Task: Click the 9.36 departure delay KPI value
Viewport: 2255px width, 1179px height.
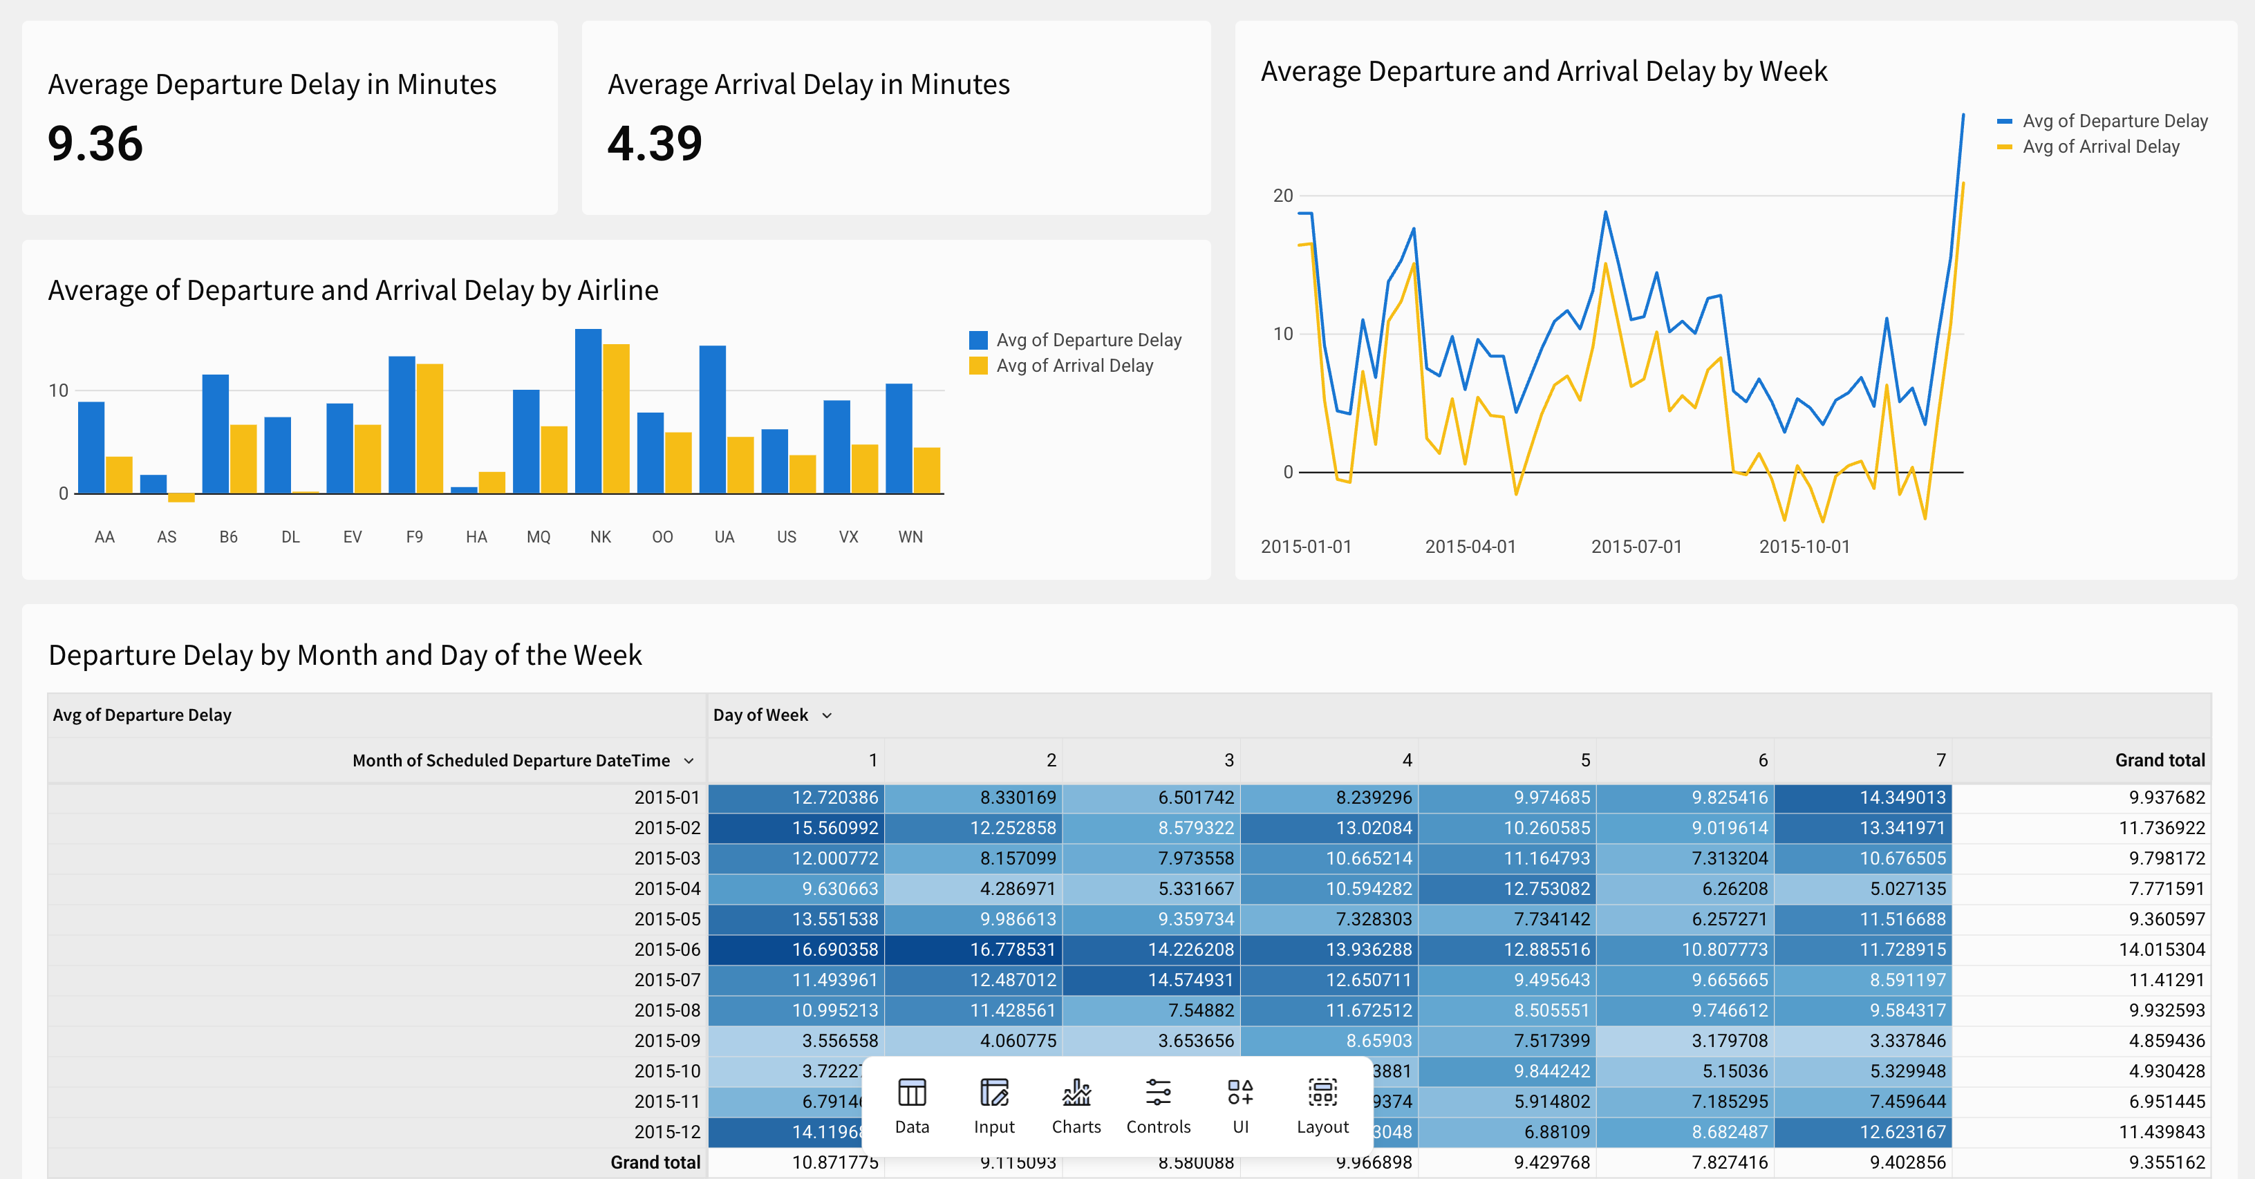Action: (95, 144)
